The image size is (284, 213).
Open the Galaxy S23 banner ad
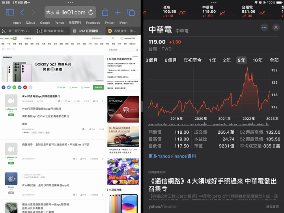point(53,69)
